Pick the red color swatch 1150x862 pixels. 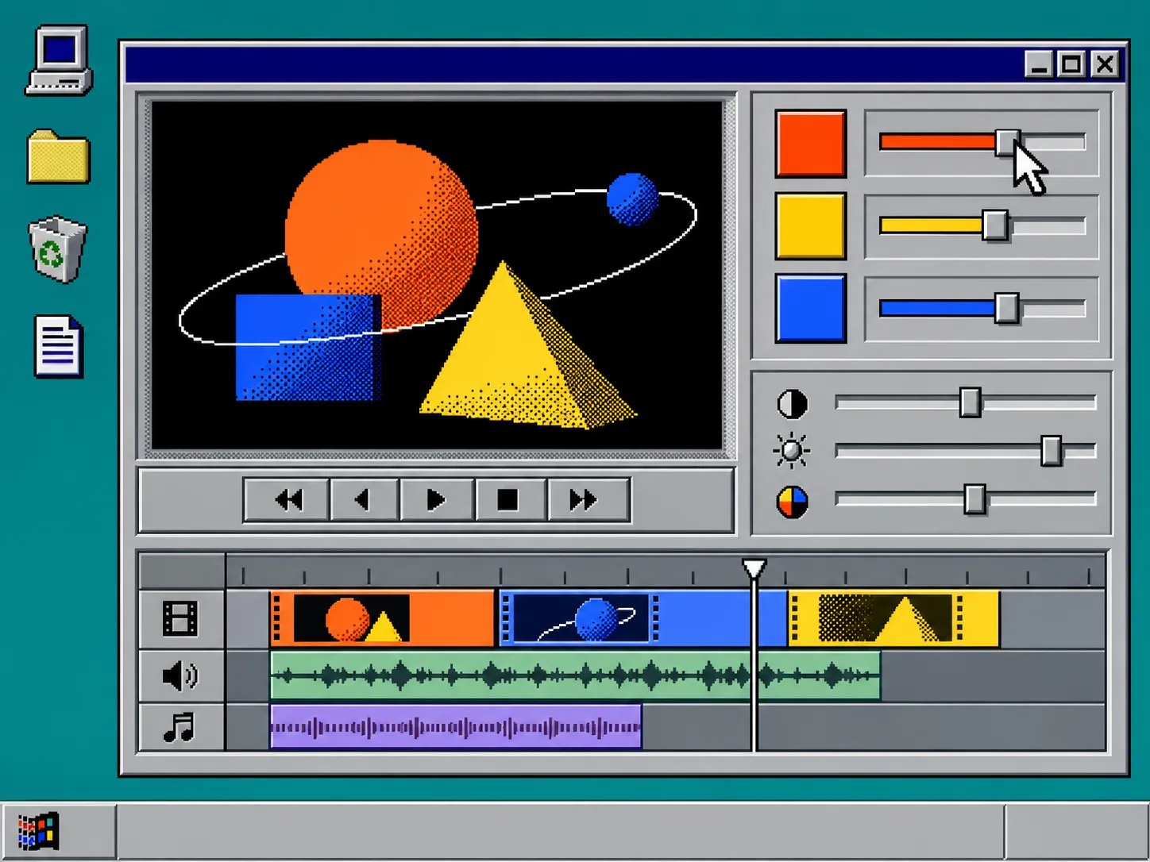[811, 144]
